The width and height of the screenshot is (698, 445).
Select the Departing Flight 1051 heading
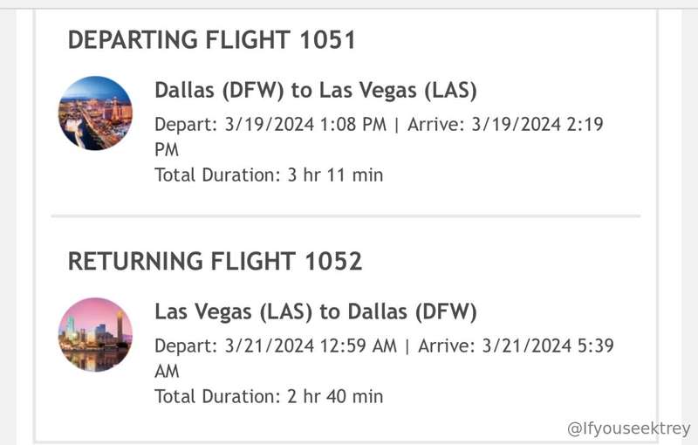[212, 39]
